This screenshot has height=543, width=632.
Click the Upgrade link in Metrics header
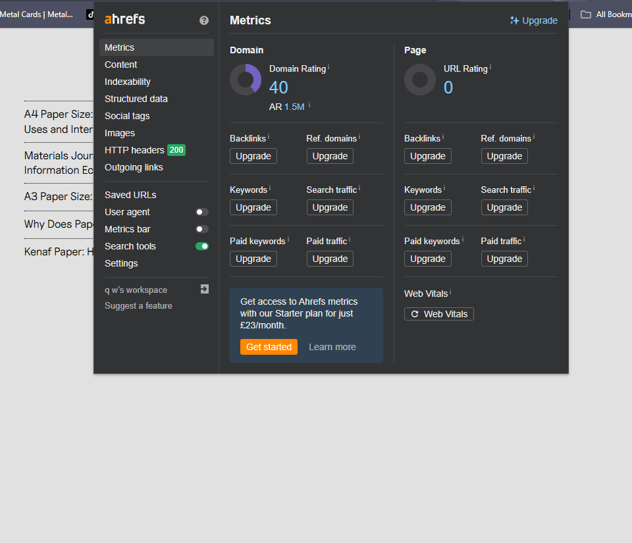pyautogui.click(x=534, y=20)
